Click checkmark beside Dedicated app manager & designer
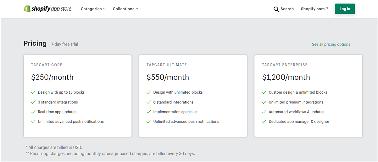This screenshot has width=378, height=162. click(x=264, y=122)
